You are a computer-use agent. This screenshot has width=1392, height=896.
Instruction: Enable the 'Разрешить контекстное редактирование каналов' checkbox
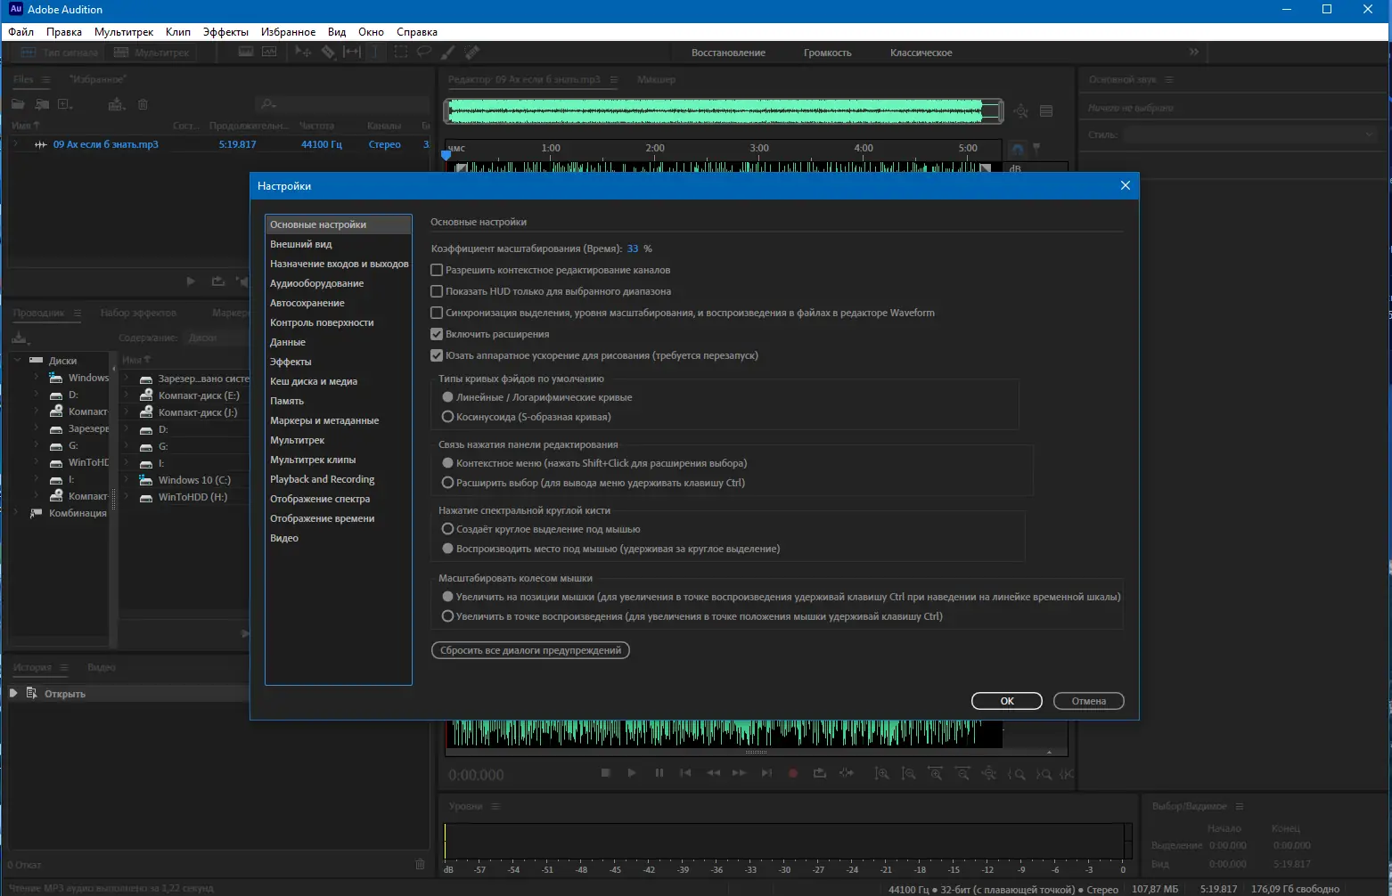[437, 270]
